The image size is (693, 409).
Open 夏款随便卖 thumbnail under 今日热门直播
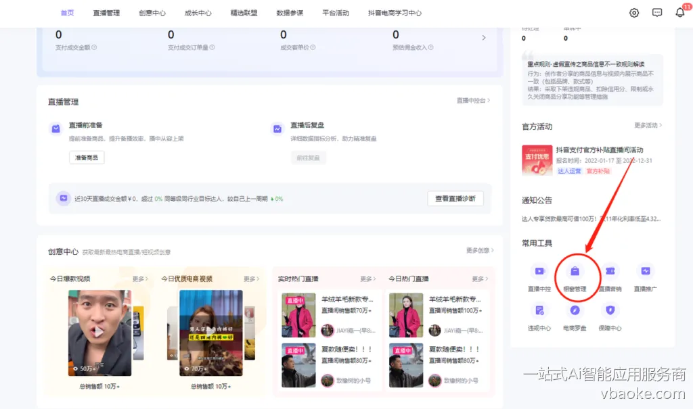[406, 365]
